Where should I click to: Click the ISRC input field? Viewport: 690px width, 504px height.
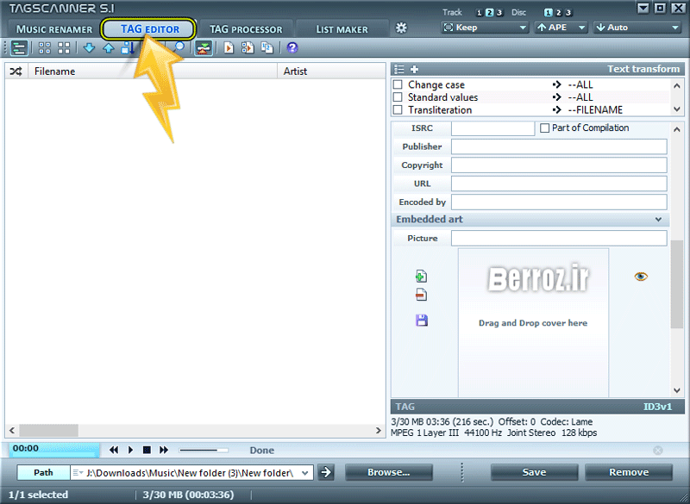click(x=492, y=128)
